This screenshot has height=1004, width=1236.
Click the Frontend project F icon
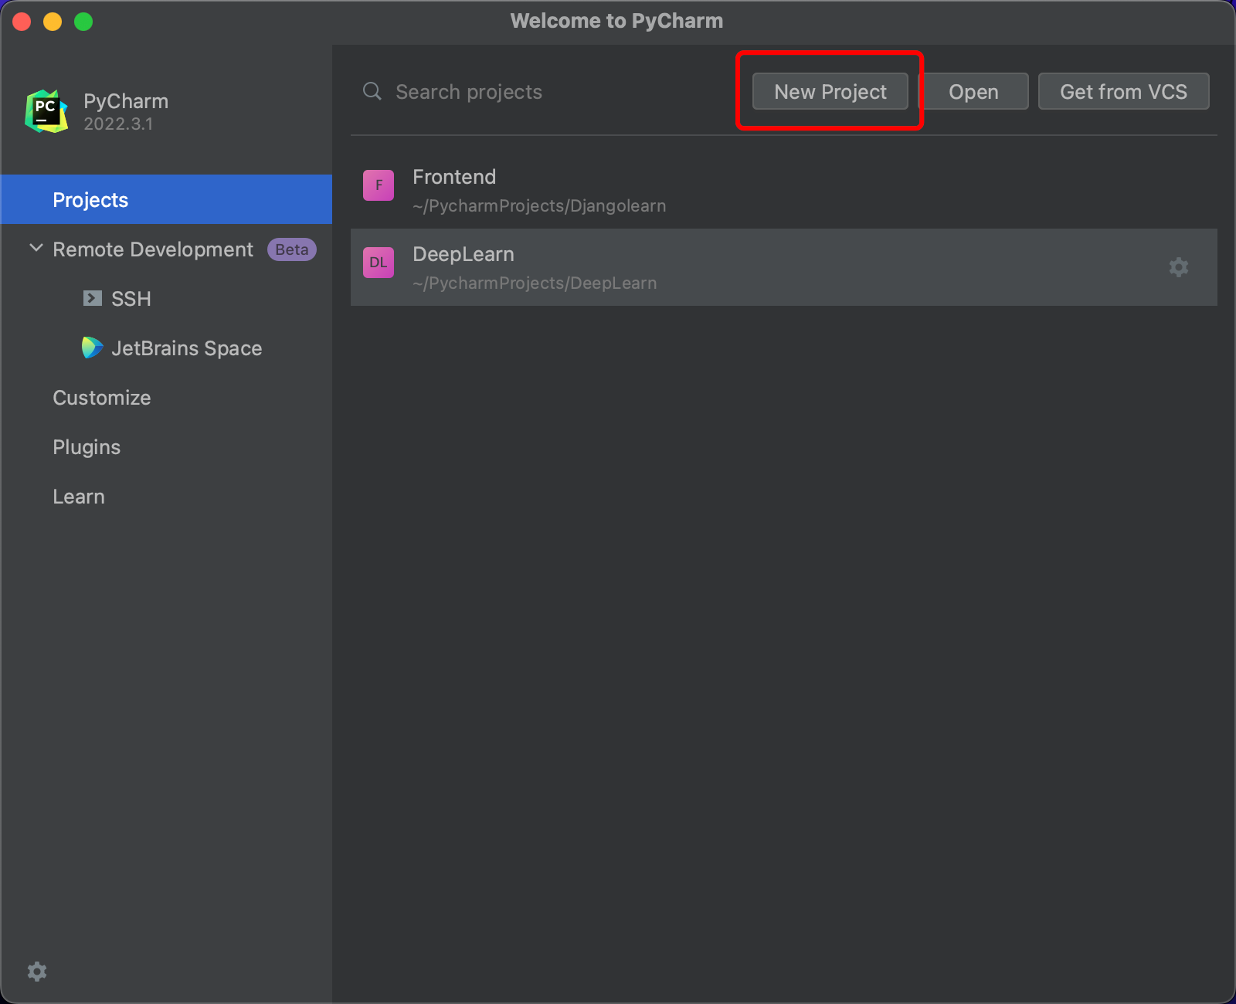379,185
